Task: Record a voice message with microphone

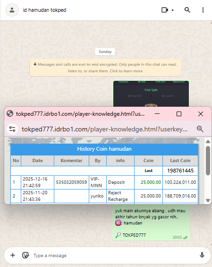Action: click(x=202, y=255)
